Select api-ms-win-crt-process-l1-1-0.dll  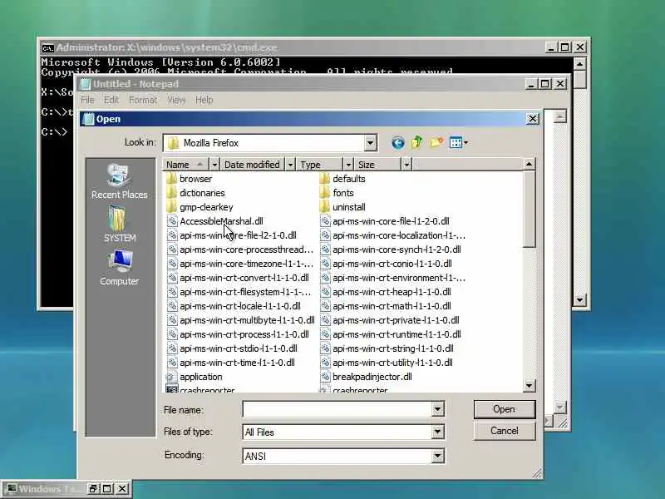coord(238,334)
